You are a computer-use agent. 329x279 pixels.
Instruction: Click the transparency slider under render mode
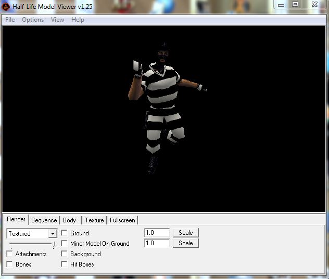click(x=31, y=244)
